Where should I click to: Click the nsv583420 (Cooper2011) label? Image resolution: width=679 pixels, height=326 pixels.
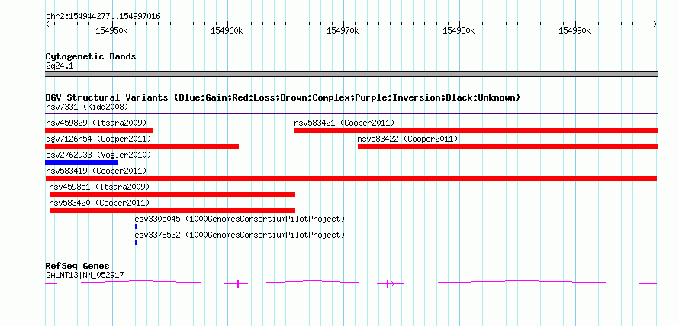(x=99, y=203)
